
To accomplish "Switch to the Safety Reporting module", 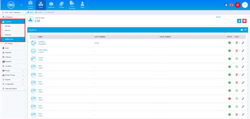I will (x=72, y=5).
